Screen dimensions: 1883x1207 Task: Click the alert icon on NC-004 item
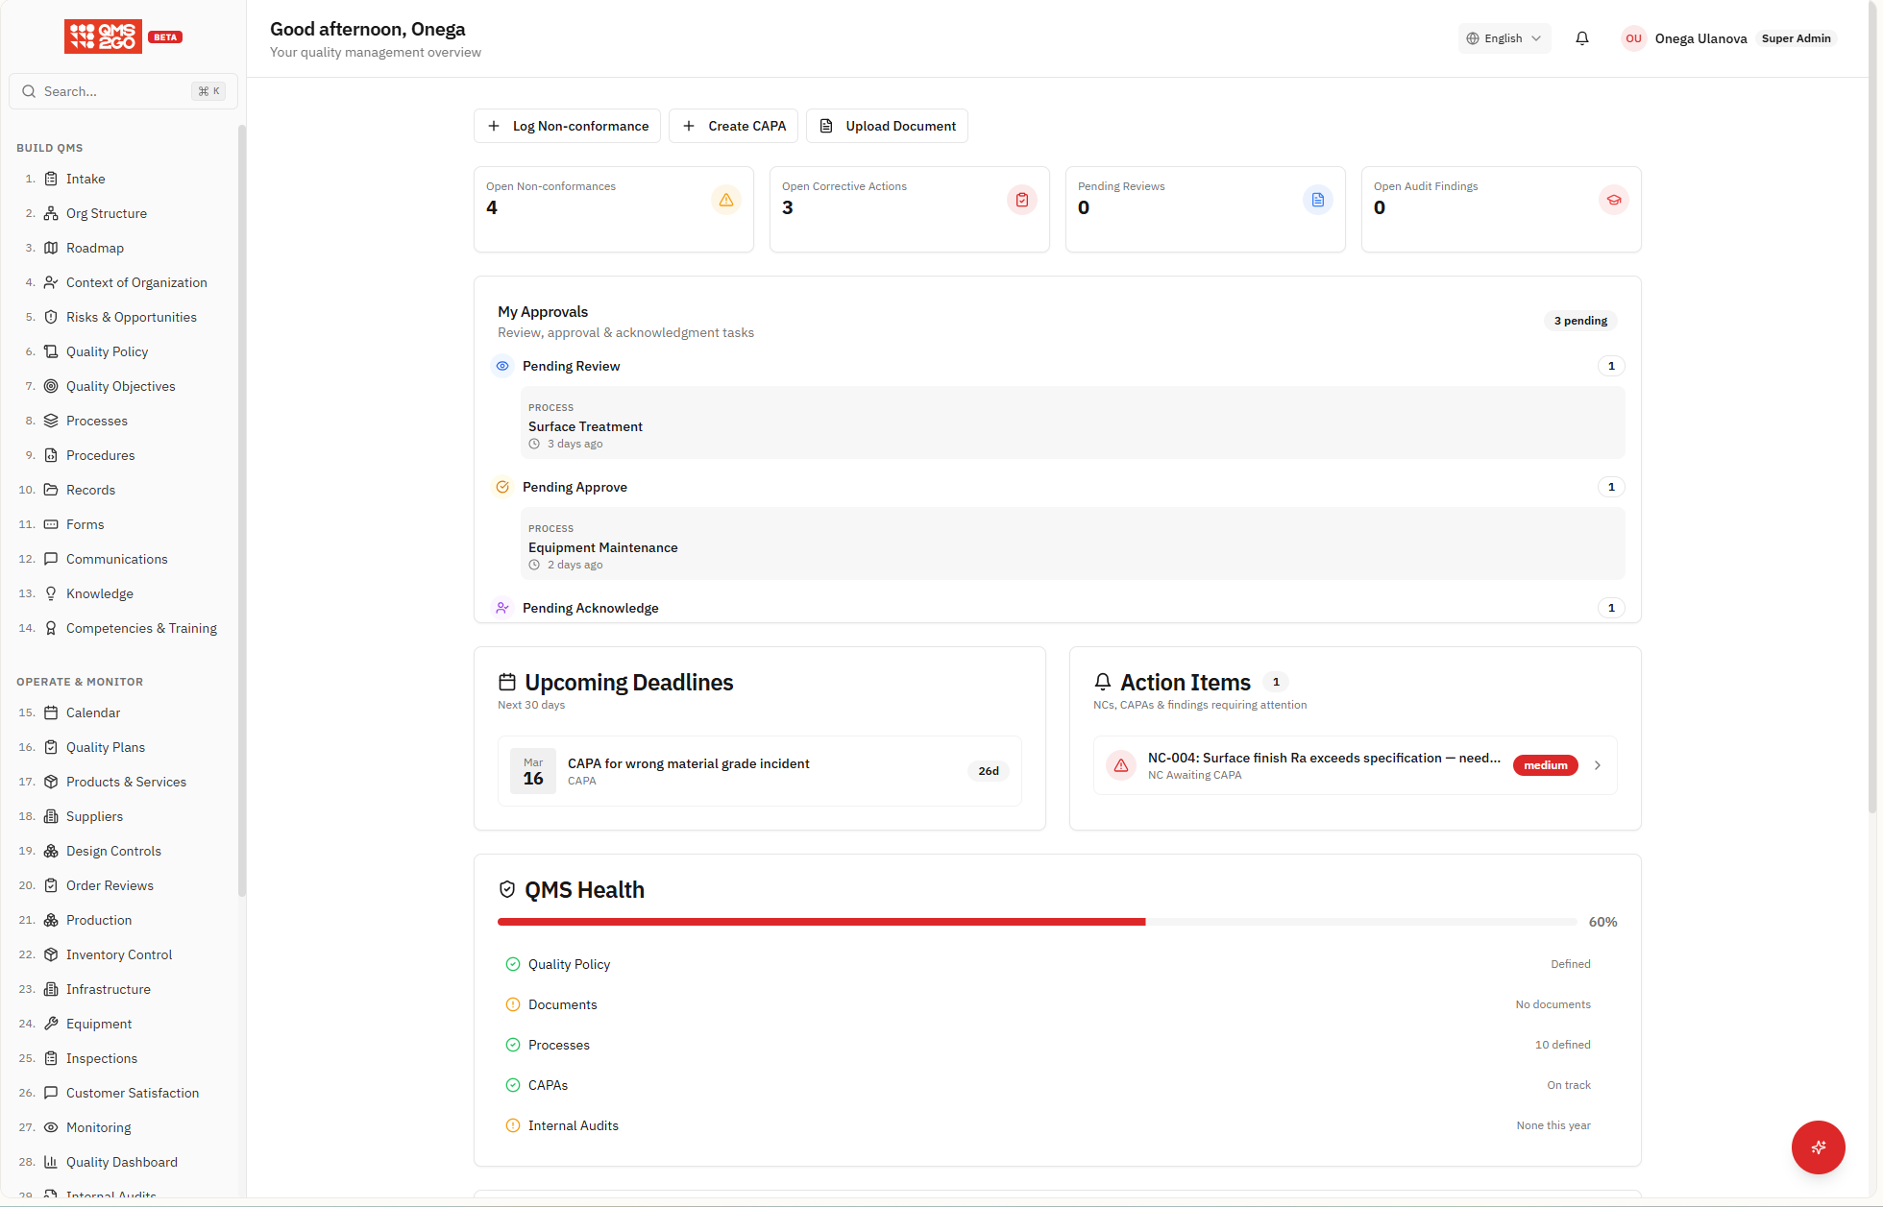(x=1120, y=765)
